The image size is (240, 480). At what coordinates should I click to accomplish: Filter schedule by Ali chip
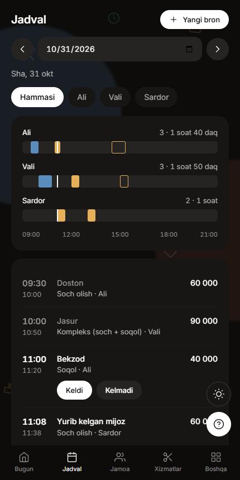click(x=81, y=97)
